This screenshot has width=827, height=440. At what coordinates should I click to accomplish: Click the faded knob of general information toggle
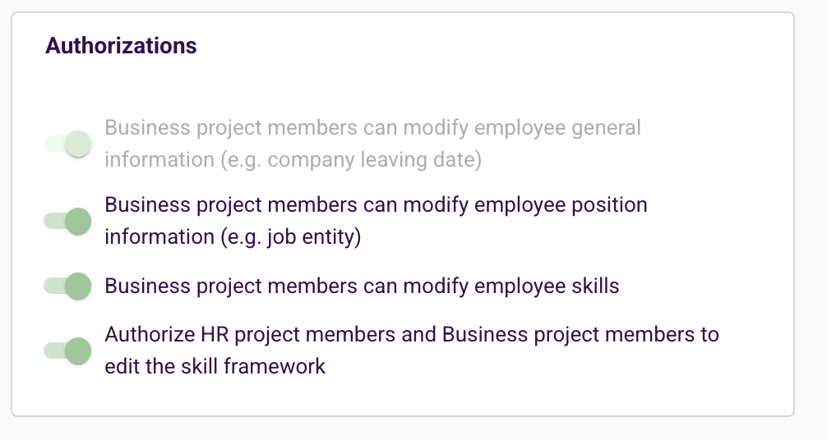pyautogui.click(x=78, y=144)
